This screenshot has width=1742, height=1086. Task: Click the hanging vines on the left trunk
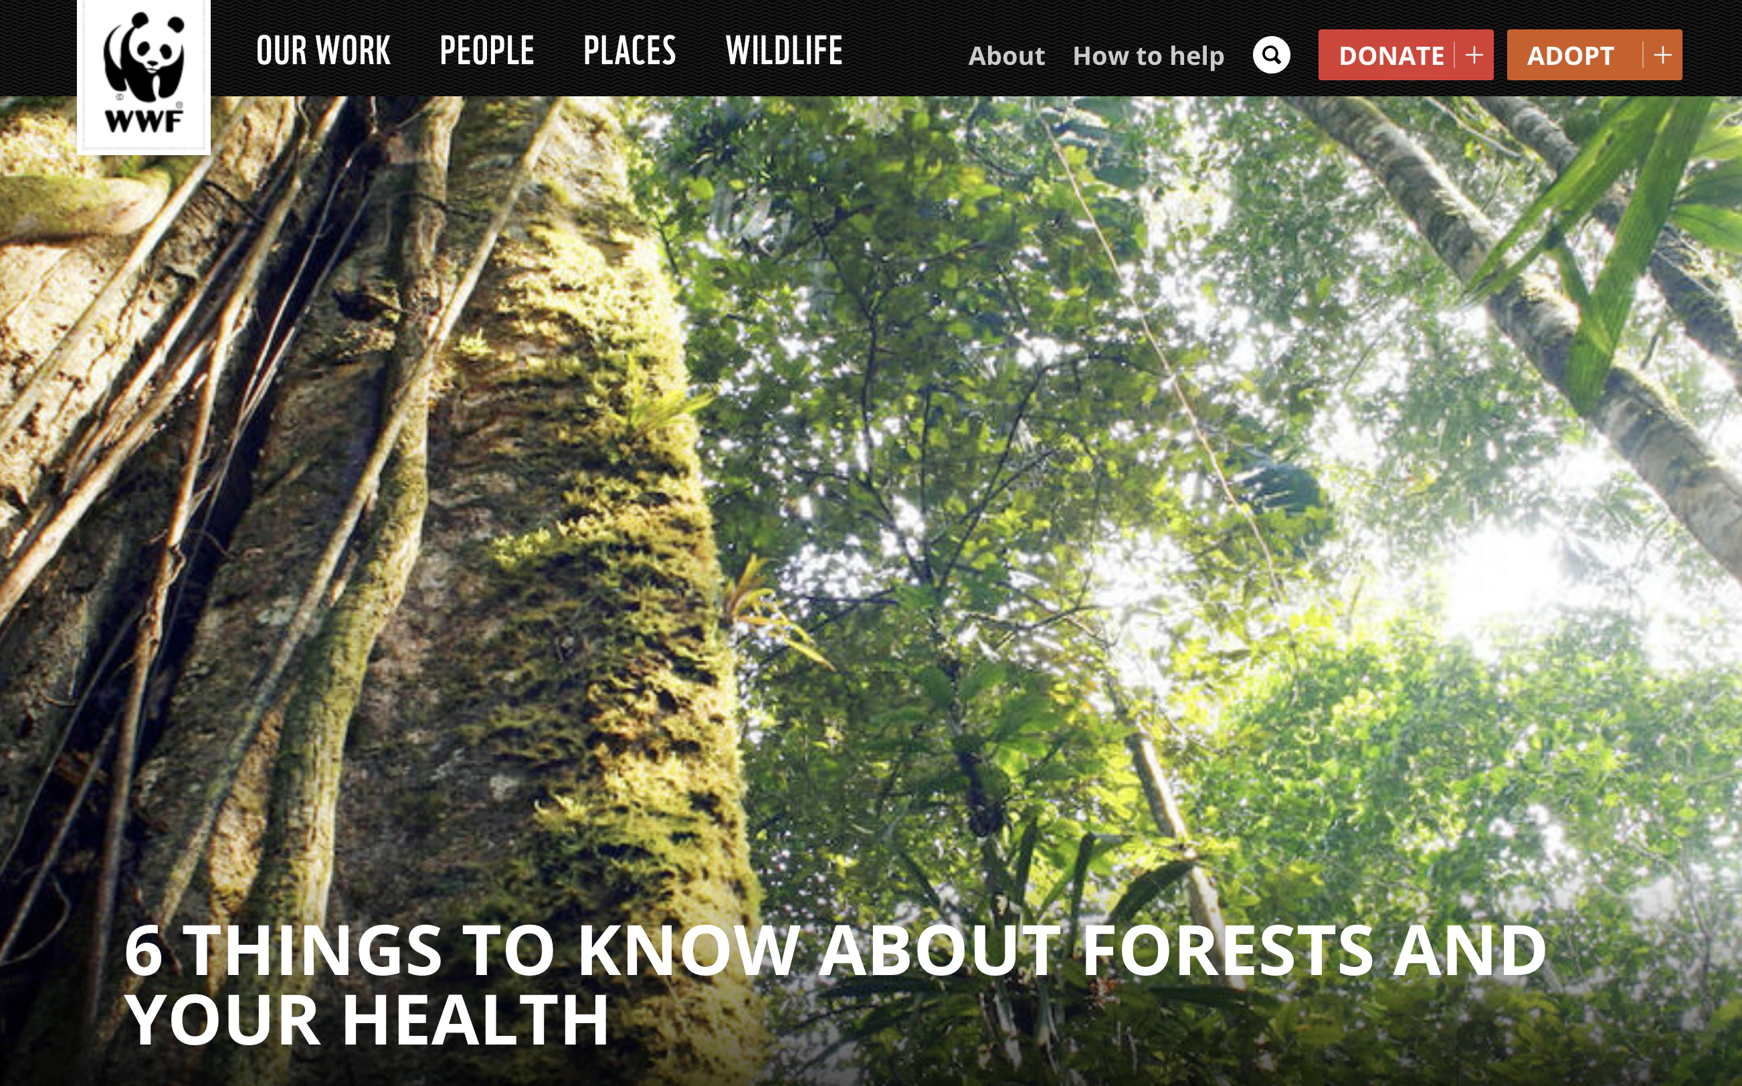pos(215,395)
